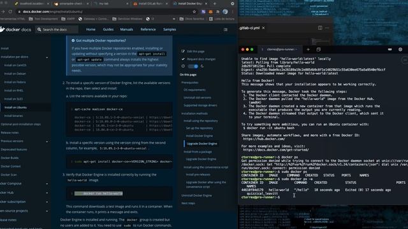The image size is (408, 229).
Task: Click the browser reload button
Action: point(10,11)
